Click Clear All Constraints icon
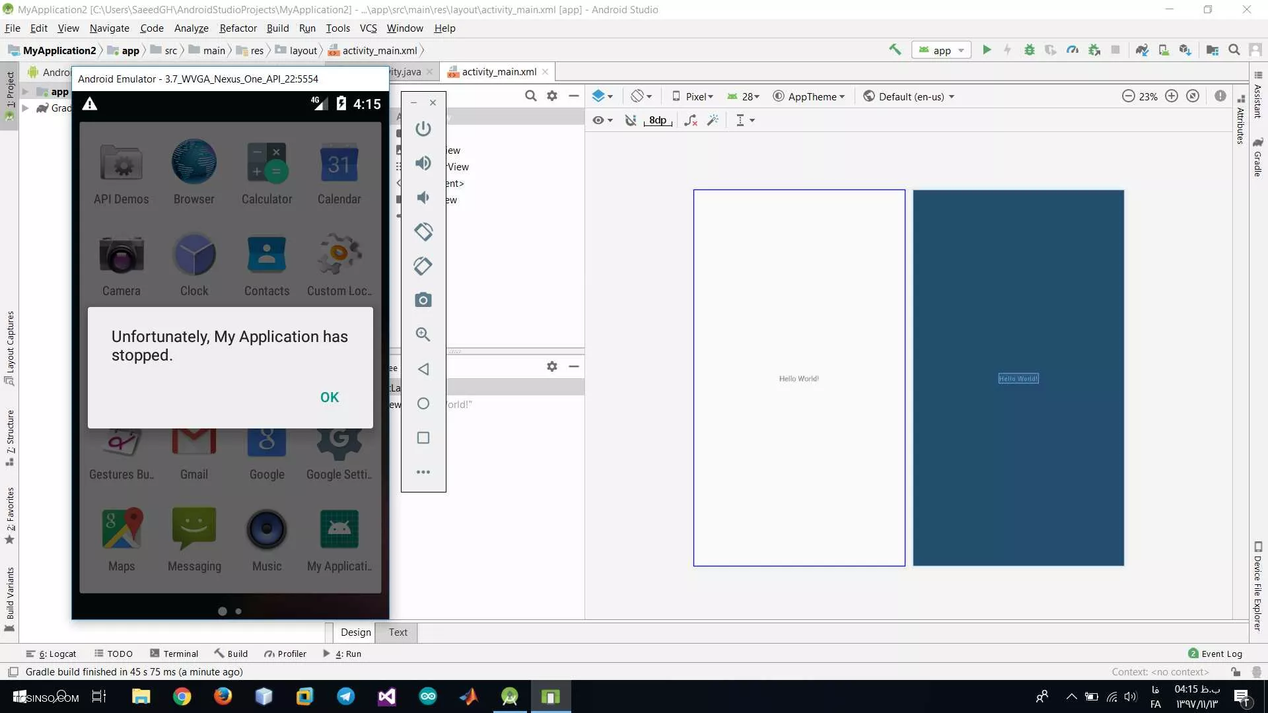Screen dimensions: 1268x713 pyautogui.click(x=691, y=120)
